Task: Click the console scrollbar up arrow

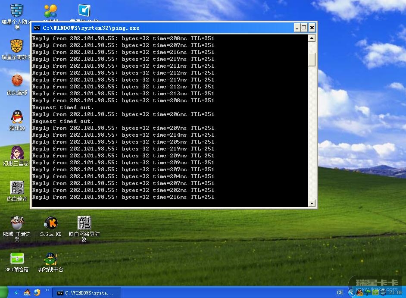Action: tap(312, 38)
